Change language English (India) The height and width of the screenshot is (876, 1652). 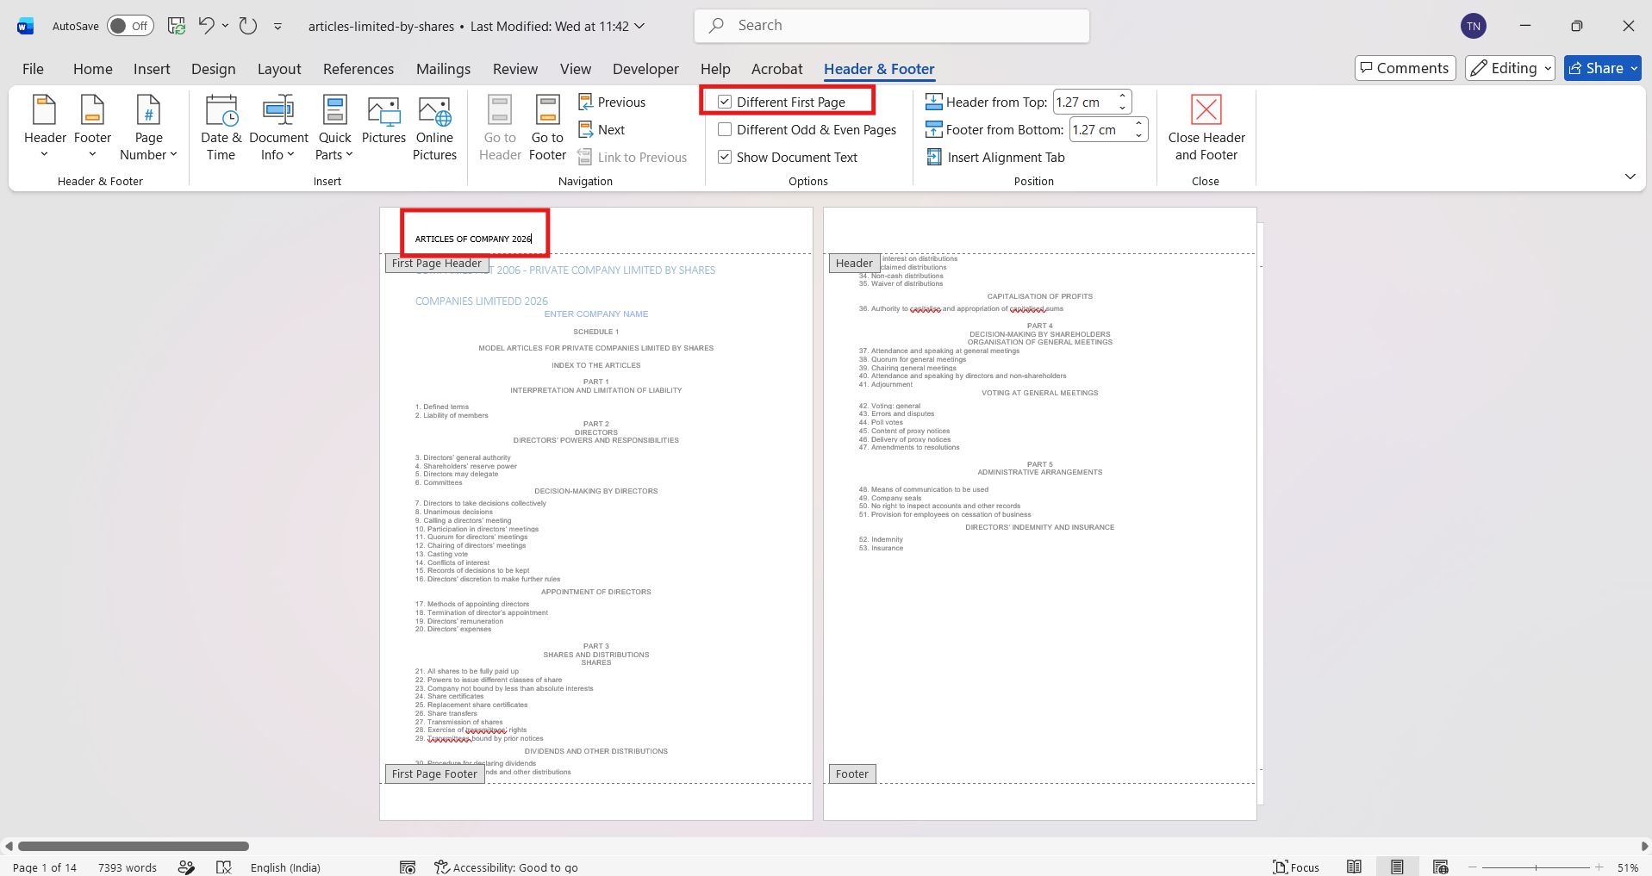coord(285,867)
